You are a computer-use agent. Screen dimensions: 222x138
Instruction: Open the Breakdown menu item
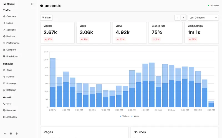tap(11, 56)
